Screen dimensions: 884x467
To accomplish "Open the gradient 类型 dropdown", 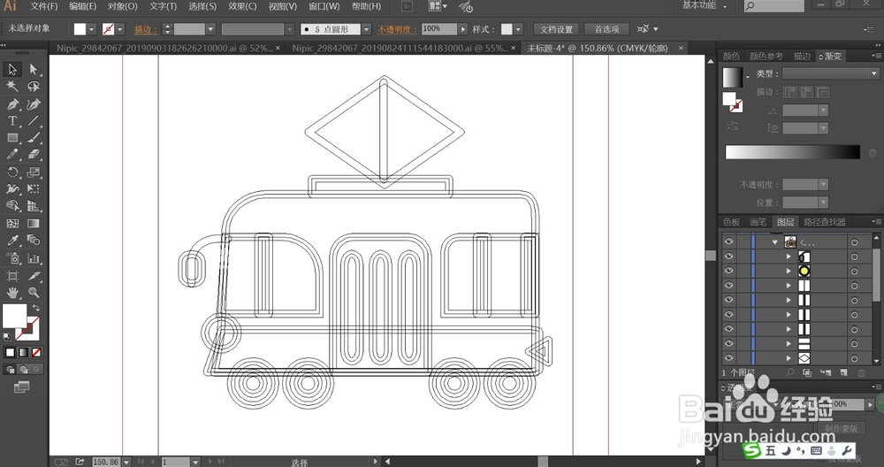I will click(x=874, y=74).
